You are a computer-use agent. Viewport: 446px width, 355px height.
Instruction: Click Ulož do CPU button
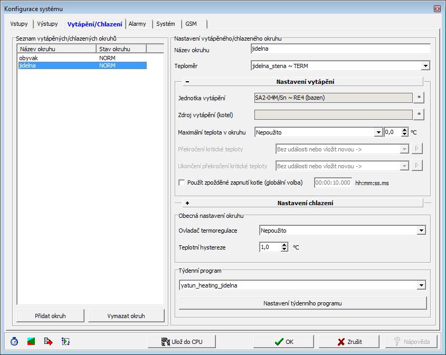pos(182,342)
